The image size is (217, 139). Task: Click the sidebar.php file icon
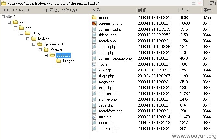pos(94,35)
